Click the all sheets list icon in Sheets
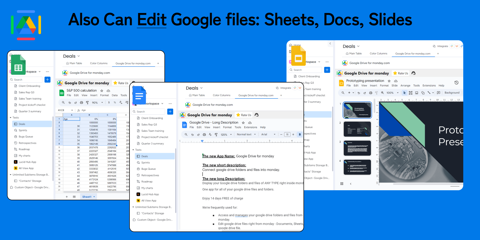 [74, 197]
